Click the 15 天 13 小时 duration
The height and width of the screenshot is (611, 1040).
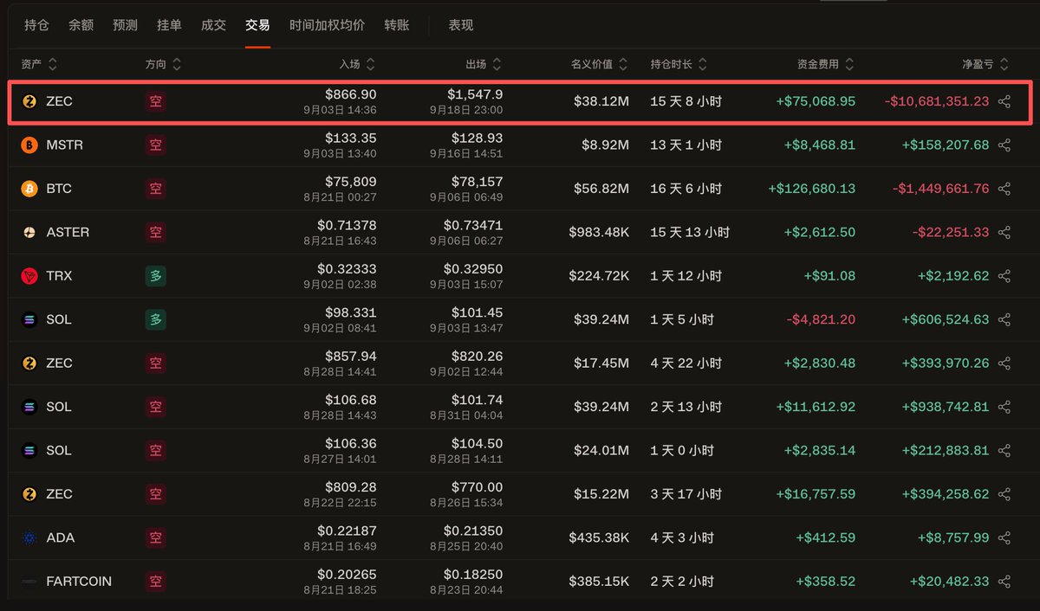[x=690, y=232]
